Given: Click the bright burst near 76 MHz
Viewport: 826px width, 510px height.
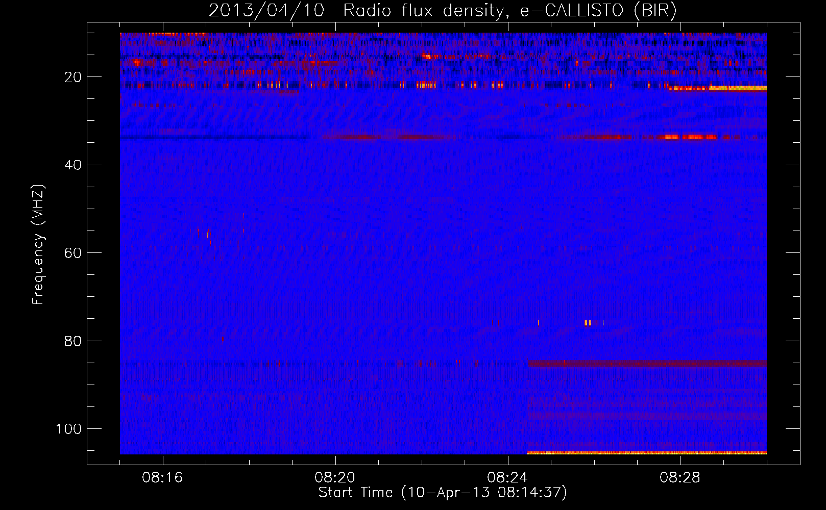Looking at the screenshot, I should (588, 323).
